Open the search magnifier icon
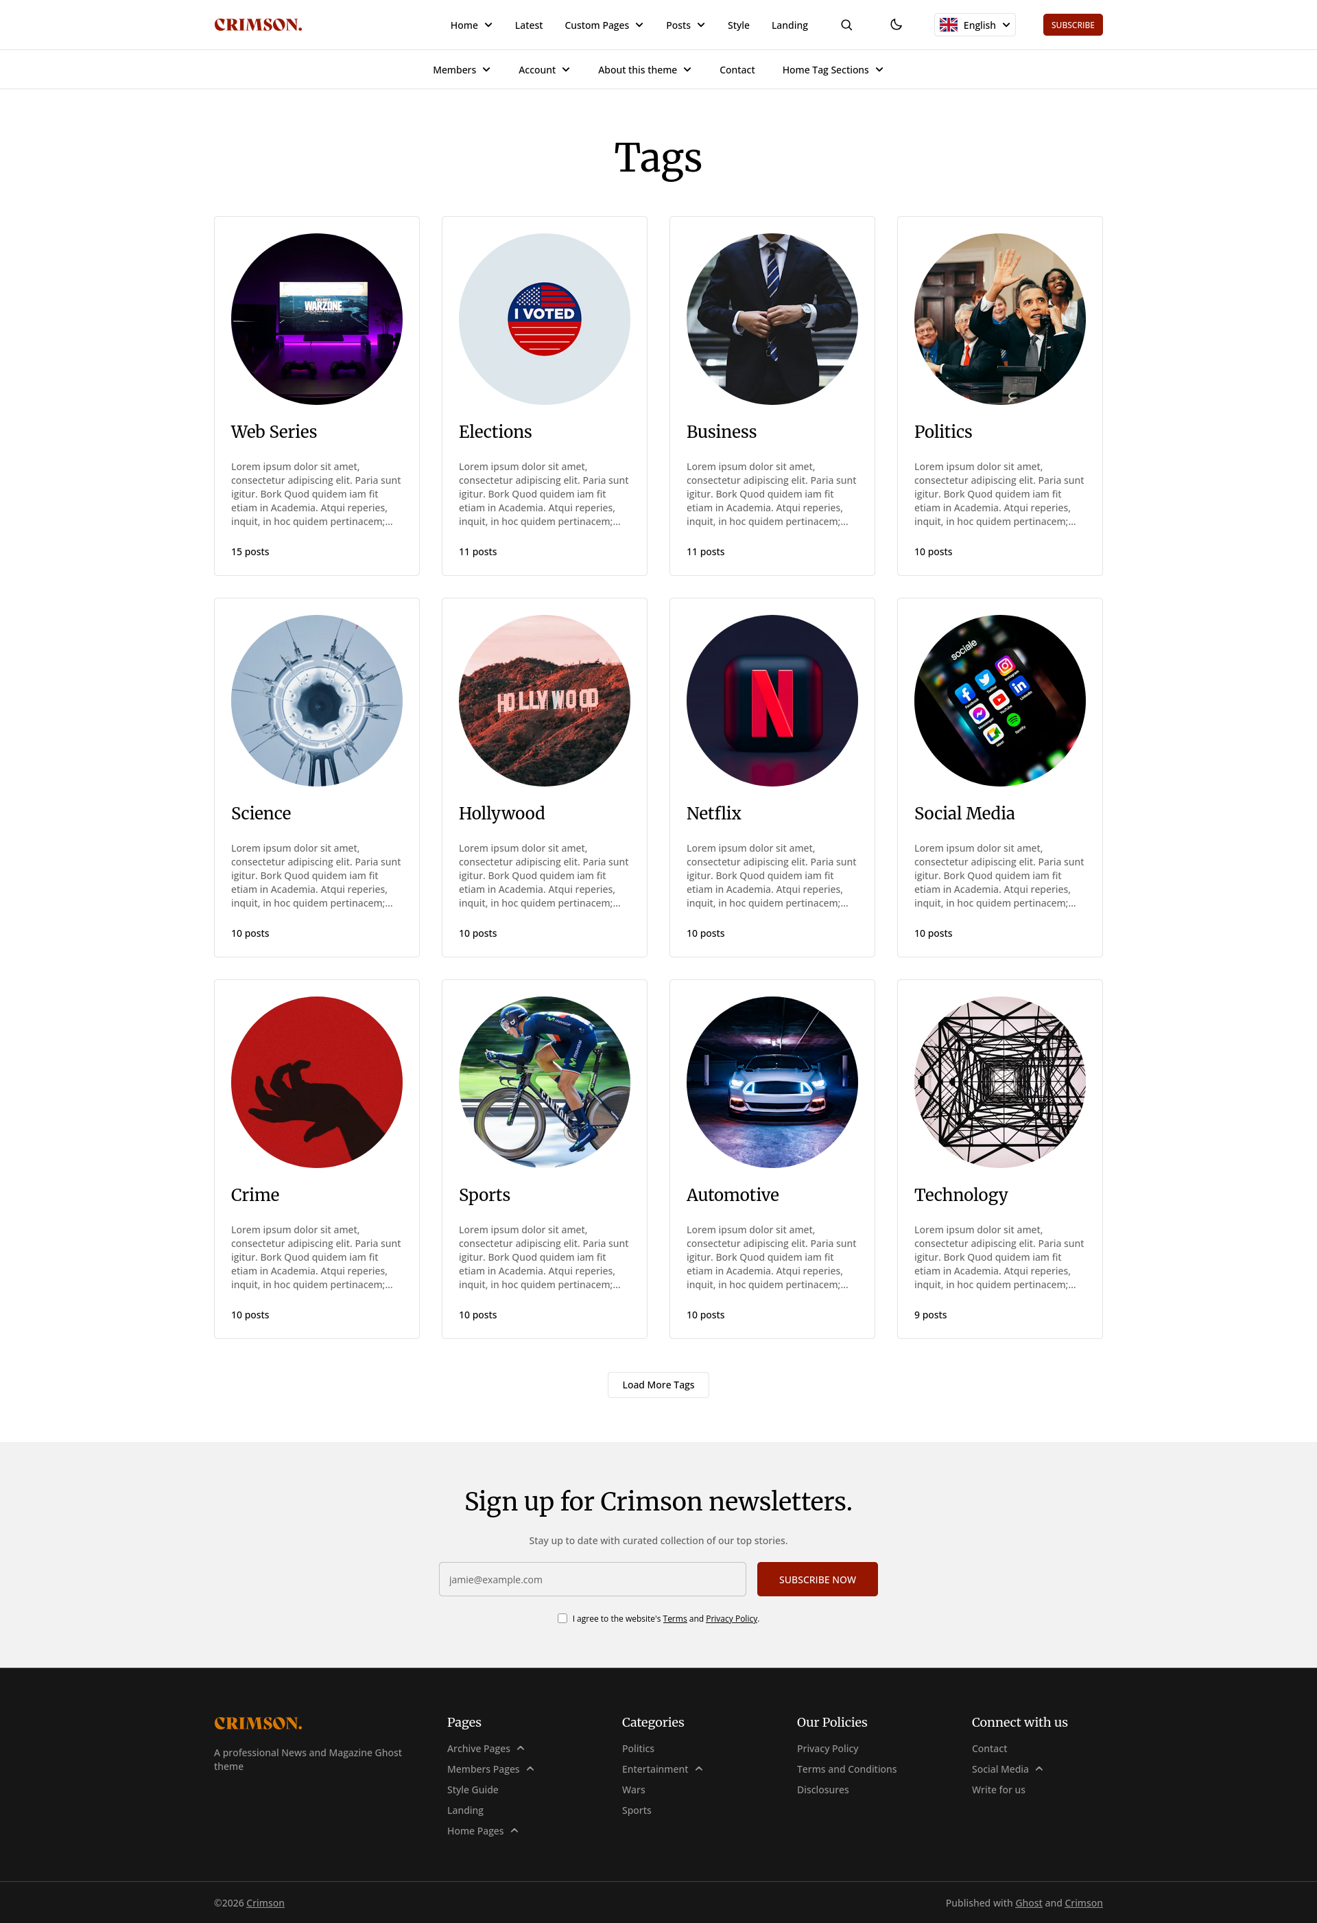The height and width of the screenshot is (1923, 1317). [846, 25]
